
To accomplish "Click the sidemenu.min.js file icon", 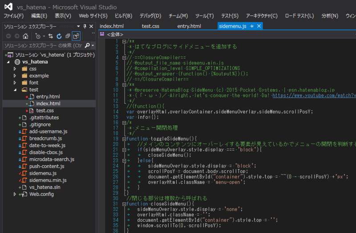I will 24,180.
